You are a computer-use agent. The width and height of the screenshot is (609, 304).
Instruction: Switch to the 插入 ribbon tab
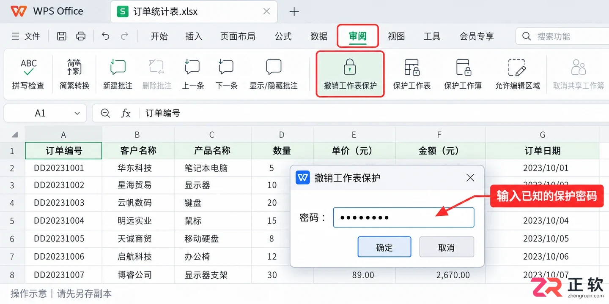pos(194,36)
